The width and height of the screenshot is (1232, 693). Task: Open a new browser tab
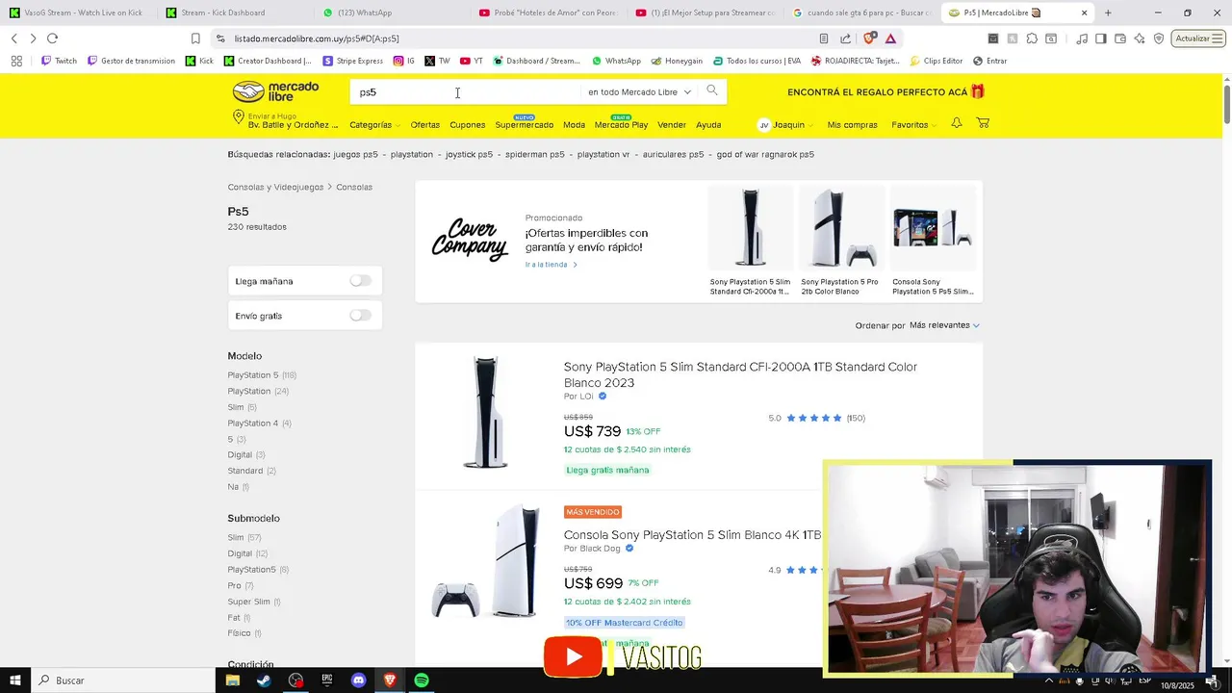[x=1108, y=13]
